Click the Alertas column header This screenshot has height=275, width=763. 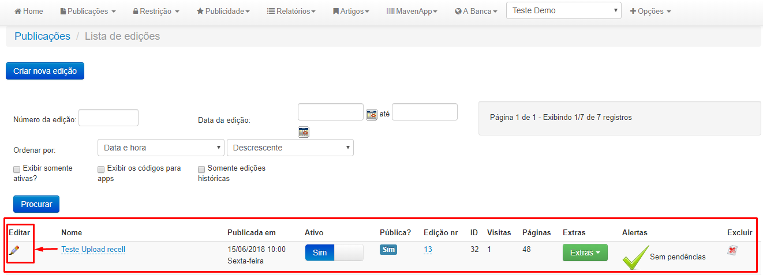pos(635,232)
